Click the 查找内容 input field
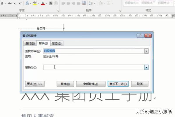Viewport: 175px width, 117px height. [x=94, y=51]
